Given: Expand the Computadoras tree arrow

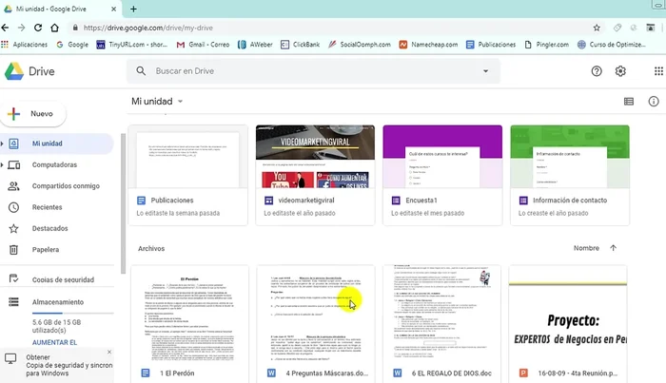Looking at the screenshot, I should [x=2, y=164].
